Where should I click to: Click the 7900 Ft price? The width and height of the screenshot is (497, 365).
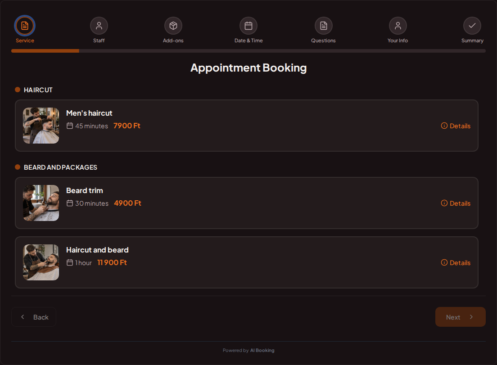pyautogui.click(x=127, y=126)
